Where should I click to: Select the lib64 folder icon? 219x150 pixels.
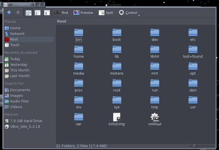(155, 49)
